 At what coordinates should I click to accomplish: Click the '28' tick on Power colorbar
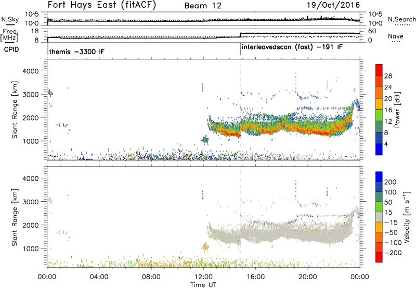[388, 76]
